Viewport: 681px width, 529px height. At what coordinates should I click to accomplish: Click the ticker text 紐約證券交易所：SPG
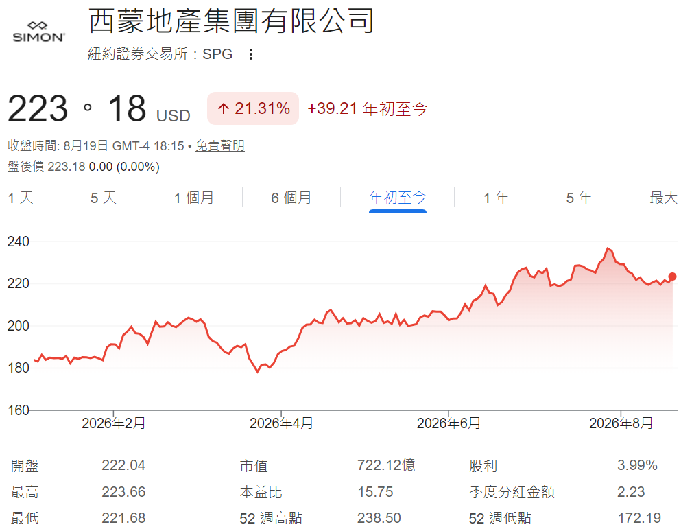pyautogui.click(x=160, y=54)
